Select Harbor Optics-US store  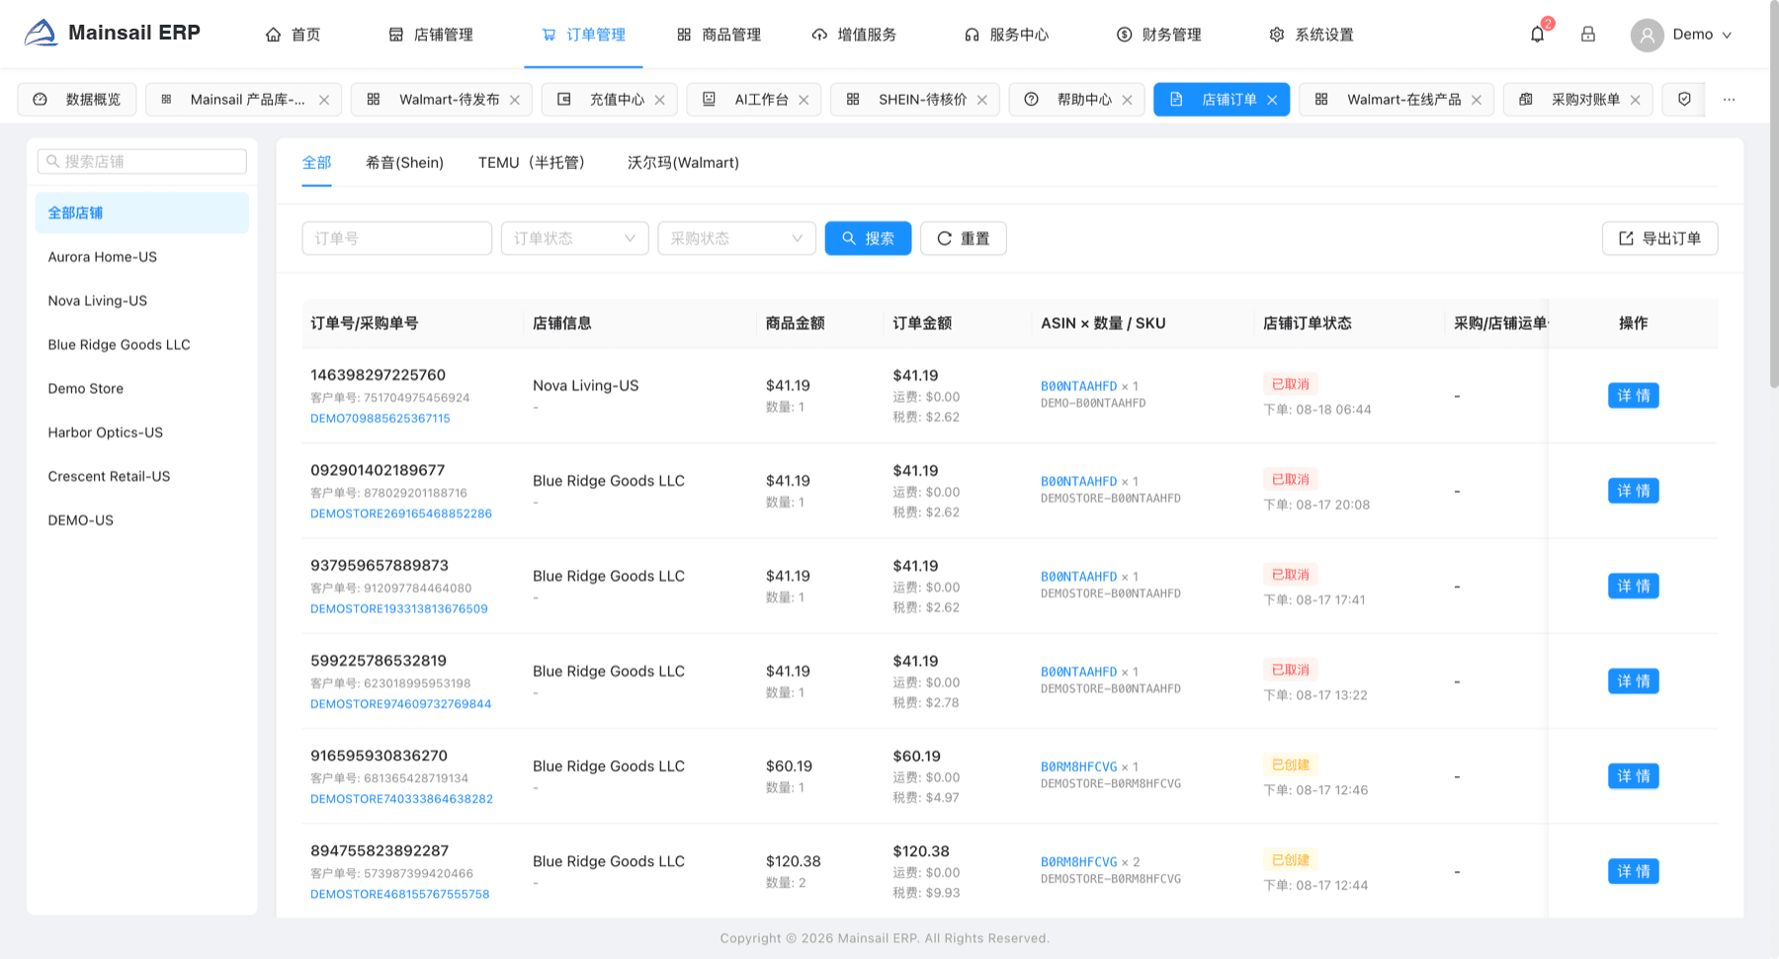pyautogui.click(x=141, y=433)
